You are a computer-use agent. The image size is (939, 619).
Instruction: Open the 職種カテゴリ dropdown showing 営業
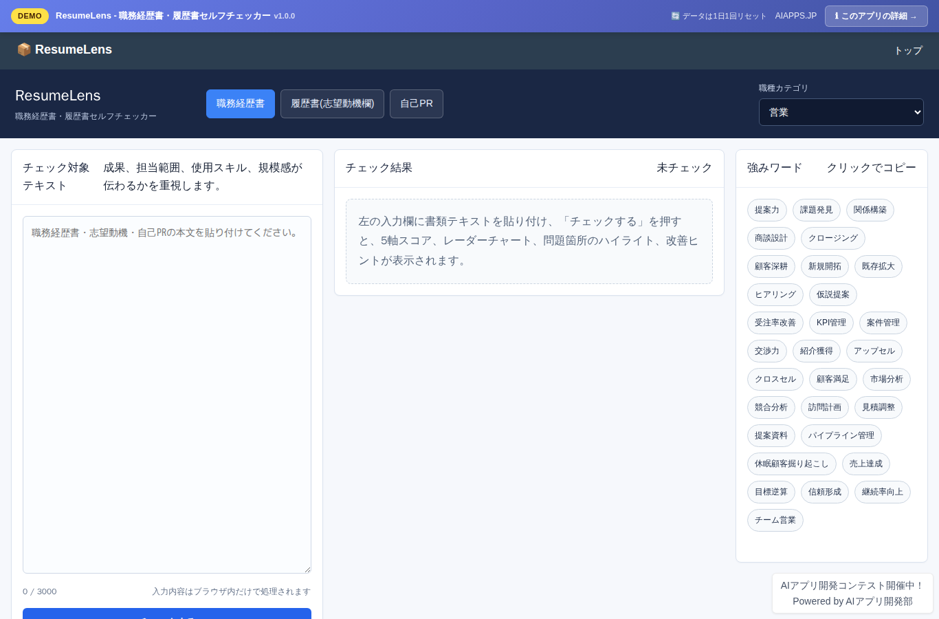841,112
